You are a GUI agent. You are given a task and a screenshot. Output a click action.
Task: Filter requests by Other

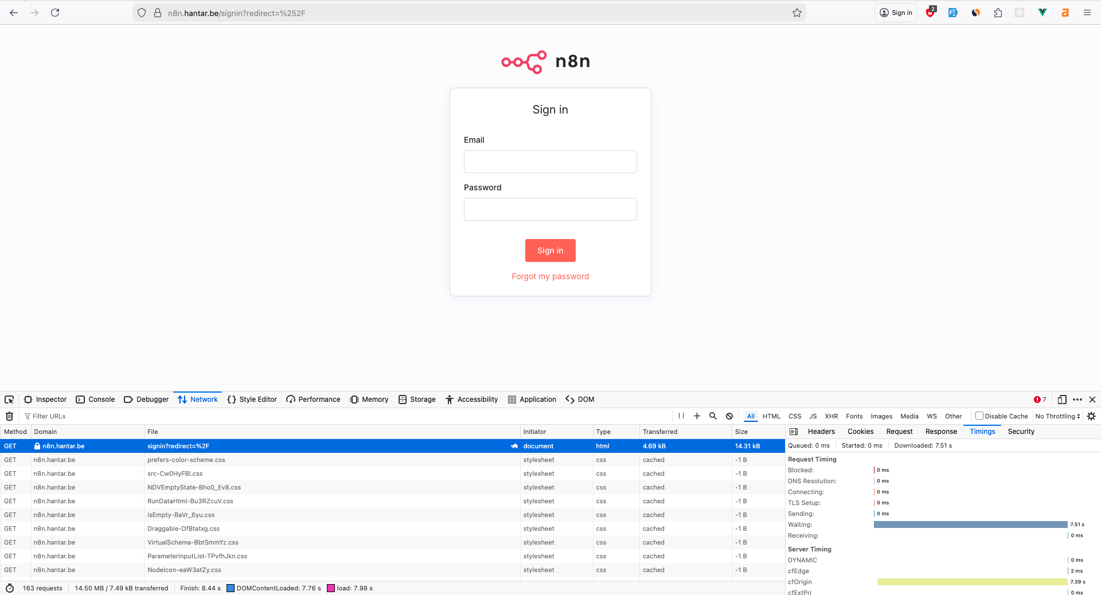[x=954, y=416]
